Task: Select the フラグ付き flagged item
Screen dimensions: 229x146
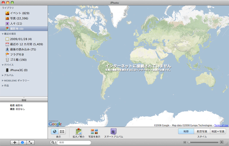Action: coord(24,54)
